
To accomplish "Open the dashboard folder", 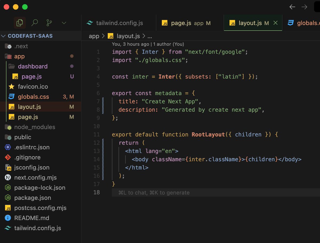I will point(33,66).
